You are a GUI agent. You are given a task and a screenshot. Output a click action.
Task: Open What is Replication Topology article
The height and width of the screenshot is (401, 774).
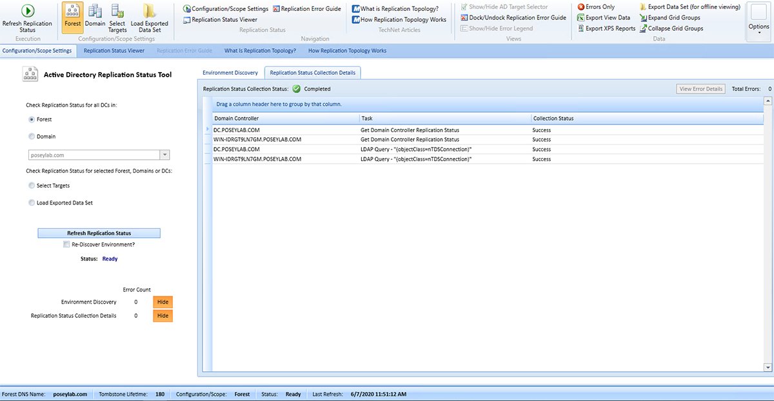355,9
